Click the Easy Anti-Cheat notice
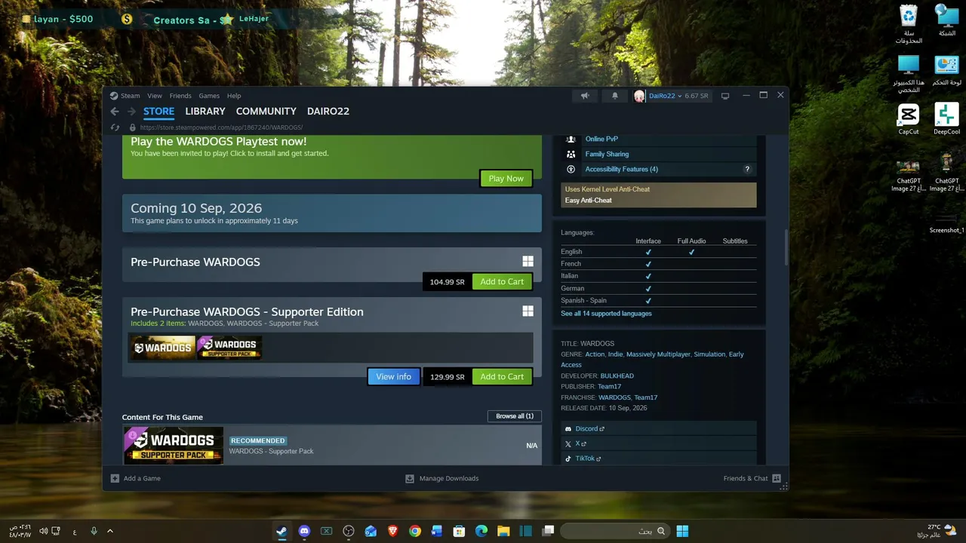The image size is (966, 543). pos(659,195)
